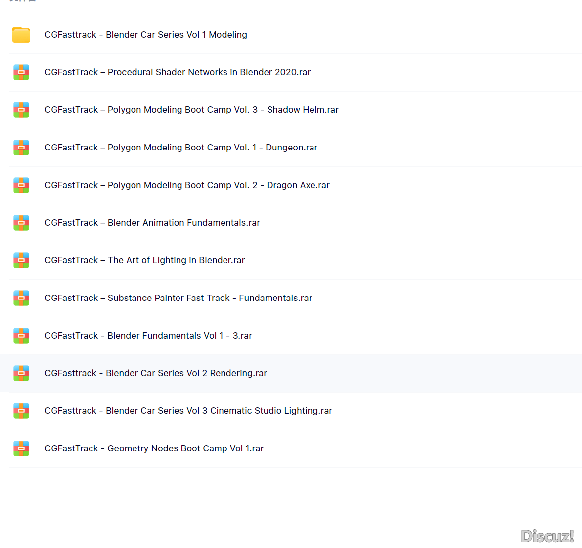Click the archive icon for Car Series Vol 2 Rendering.rar
The width and height of the screenshot is (582, 548).
pyautogui.click(x=21, y=373)
